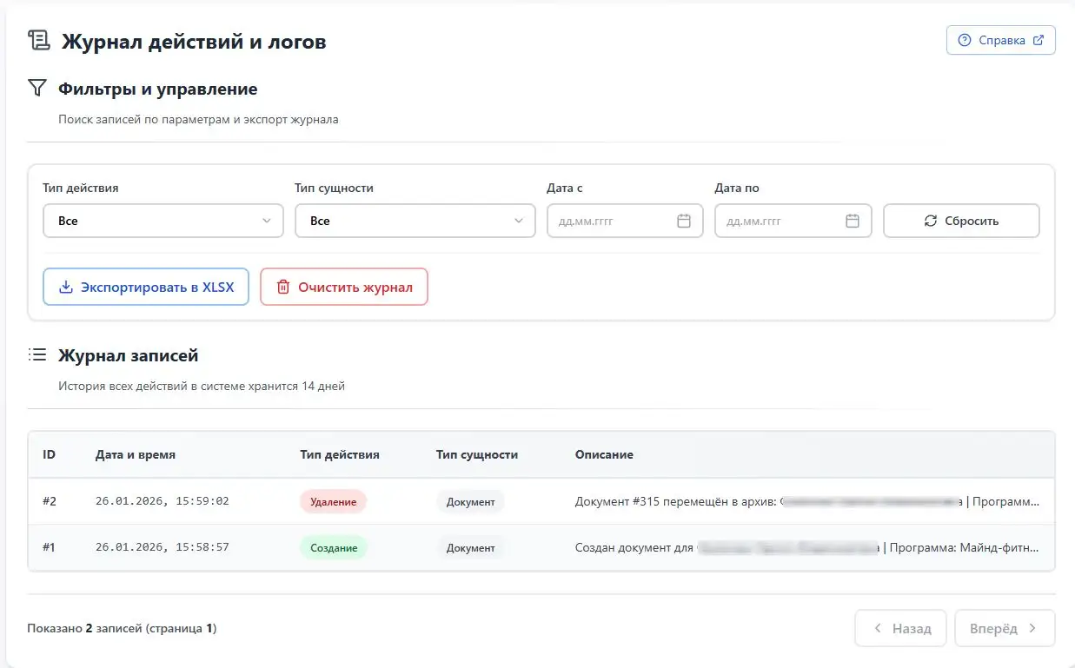Click the #2 ID cell
Image resolution: width=1075 pixels, height=668 pixels.
pos(50,501)
